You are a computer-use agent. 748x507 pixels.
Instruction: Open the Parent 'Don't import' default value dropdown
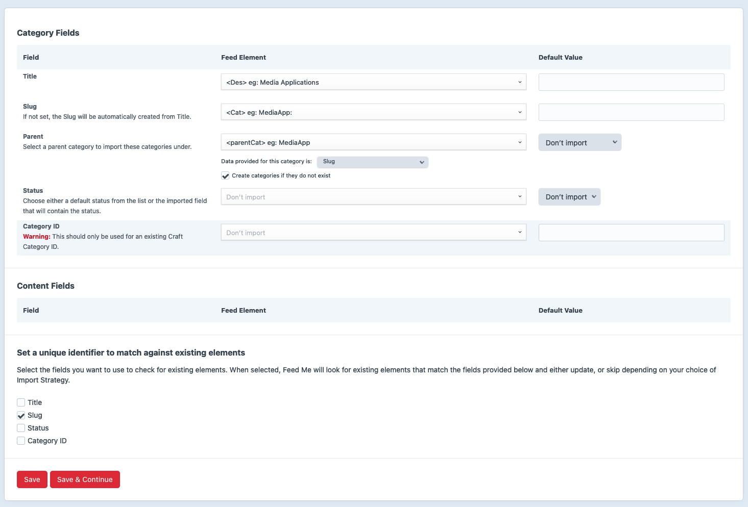[x=580, y=142]
